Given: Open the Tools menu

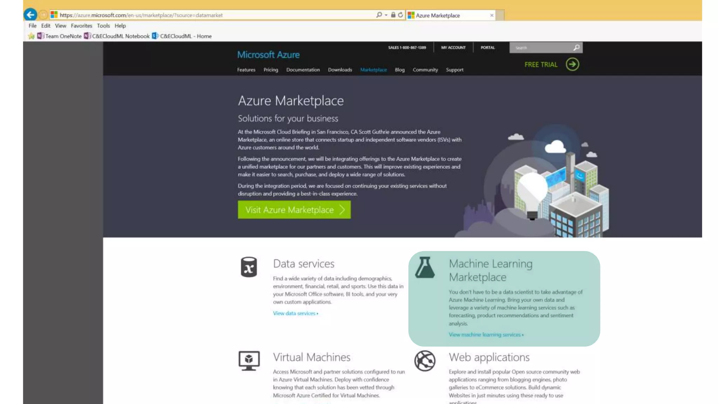Looking at the screenshot, I should tap(103, 26).
